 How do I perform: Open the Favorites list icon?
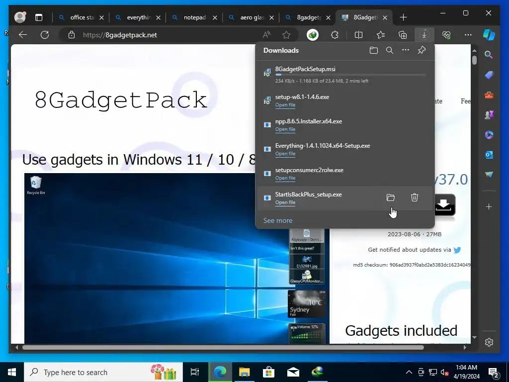click(381, 35)
